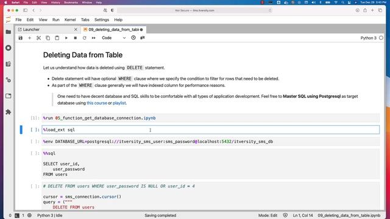Click the status bar kernel gear icon

pos(30,215)
